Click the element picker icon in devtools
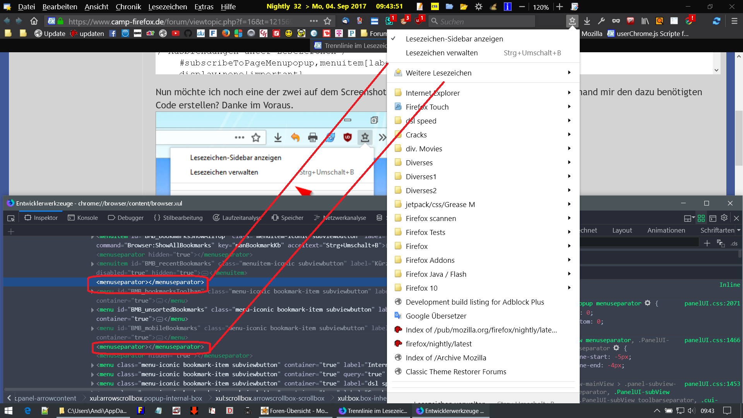Viewport: 743px width, 418px height. (x=11, y=218)
